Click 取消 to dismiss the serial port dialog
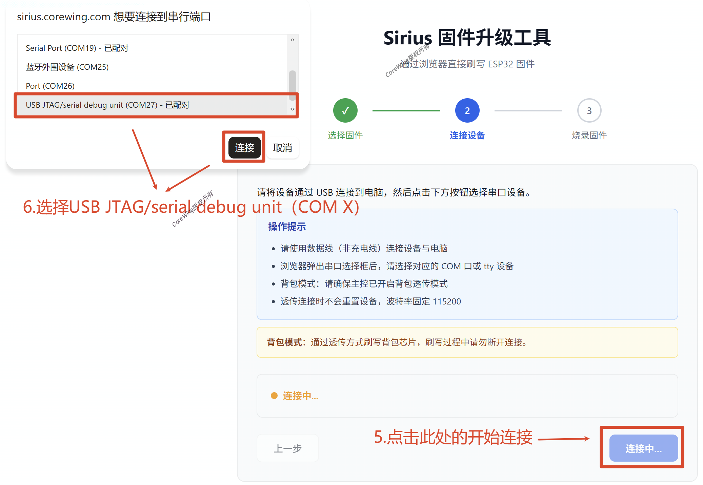The image size is (703, 485). (282, 148)
